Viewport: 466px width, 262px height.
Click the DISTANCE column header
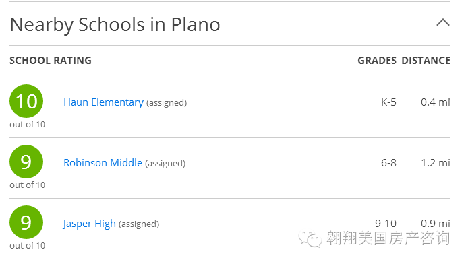tap(426, 61)
